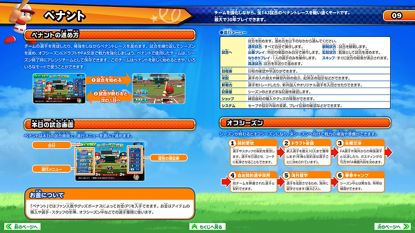The image size is (415, 233).
Task: Open the today's match screen thumbnail
Action: point(110,161)
